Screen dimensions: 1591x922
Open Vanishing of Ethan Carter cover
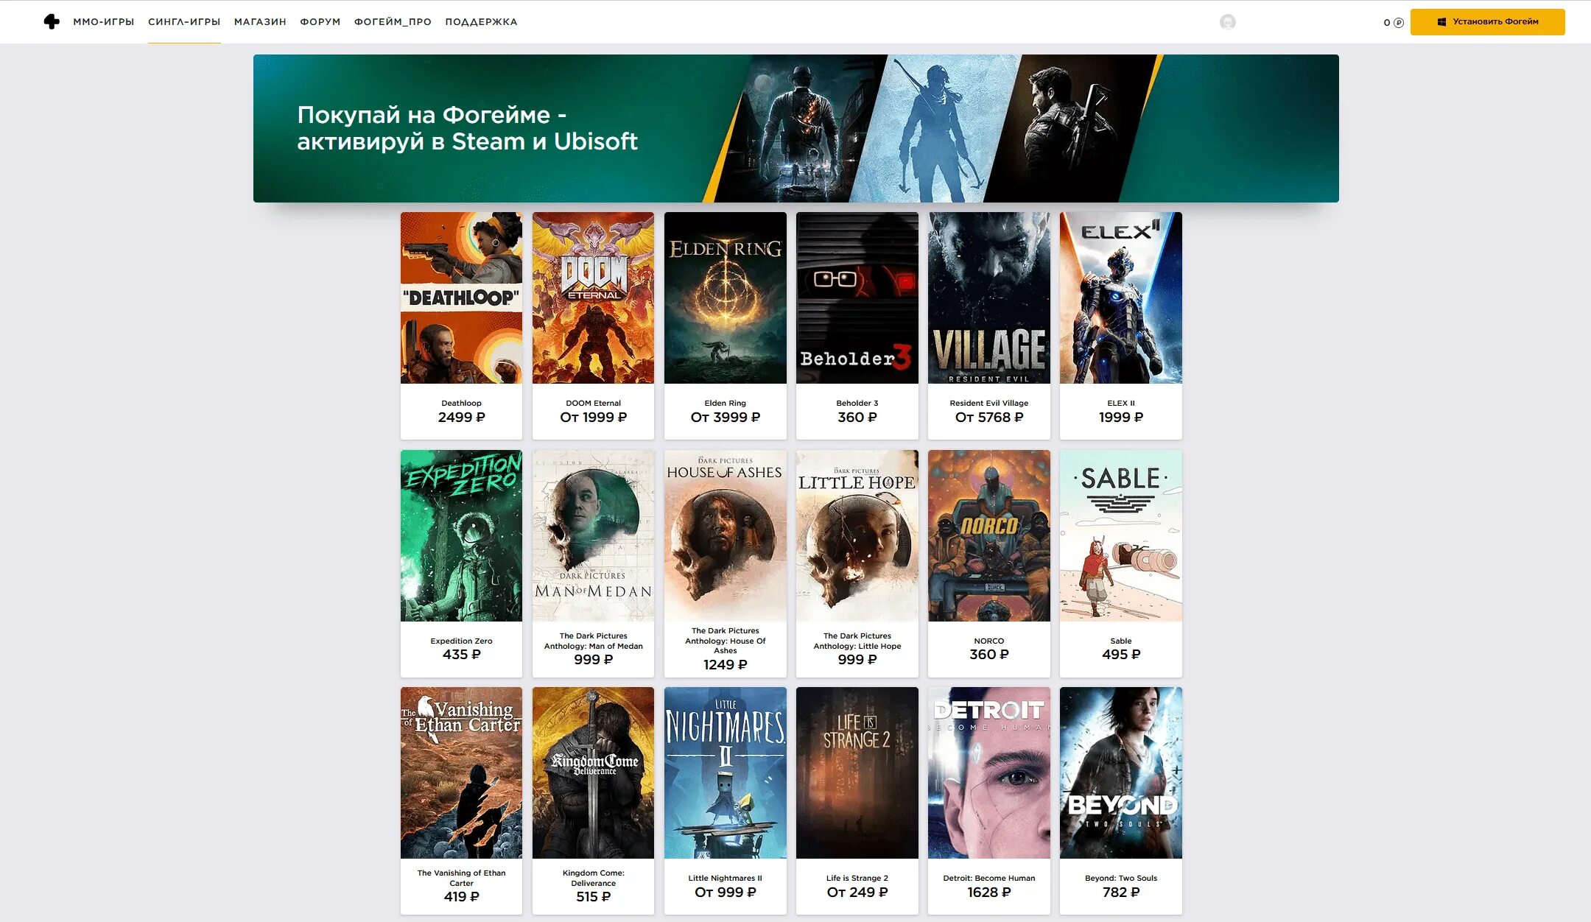pos(461,773)
